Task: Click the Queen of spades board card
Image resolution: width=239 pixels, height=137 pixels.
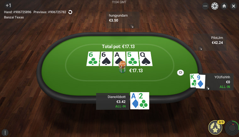Action: 146,59
